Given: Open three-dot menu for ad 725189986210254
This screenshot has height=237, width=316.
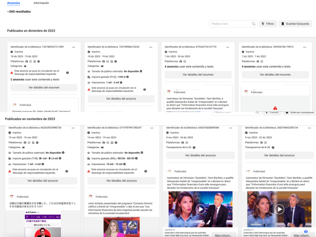Looking at the screenshot, I should tap(151, 47).
